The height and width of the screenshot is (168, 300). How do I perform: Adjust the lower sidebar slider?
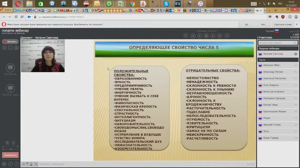10,149
